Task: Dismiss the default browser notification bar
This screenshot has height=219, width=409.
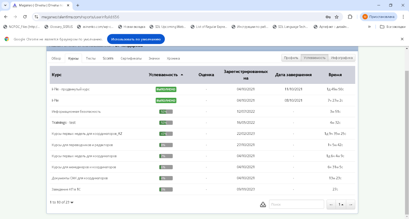Action: pyautogui.click(x=402, y=39)
